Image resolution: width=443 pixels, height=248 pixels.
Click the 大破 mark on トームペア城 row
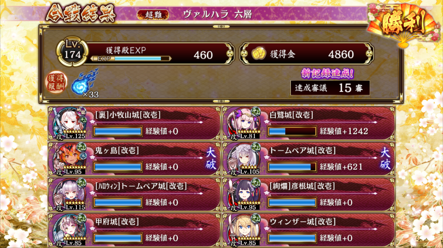tap(386, 158)
